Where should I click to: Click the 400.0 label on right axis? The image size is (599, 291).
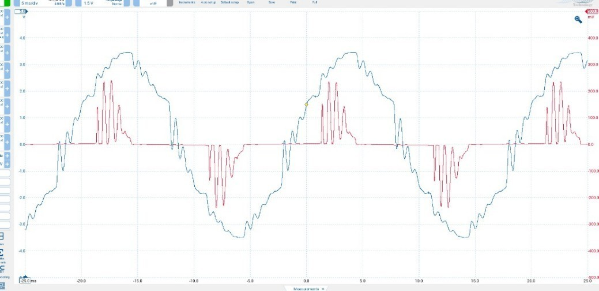[x=592, y=38]
